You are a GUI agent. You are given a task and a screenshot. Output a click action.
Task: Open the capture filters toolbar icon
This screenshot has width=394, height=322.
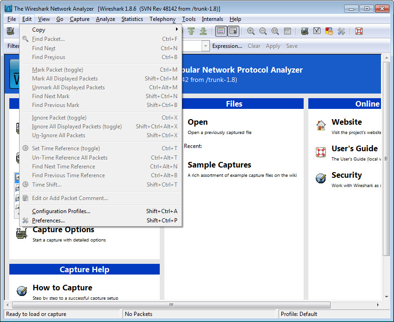point(305,31)
